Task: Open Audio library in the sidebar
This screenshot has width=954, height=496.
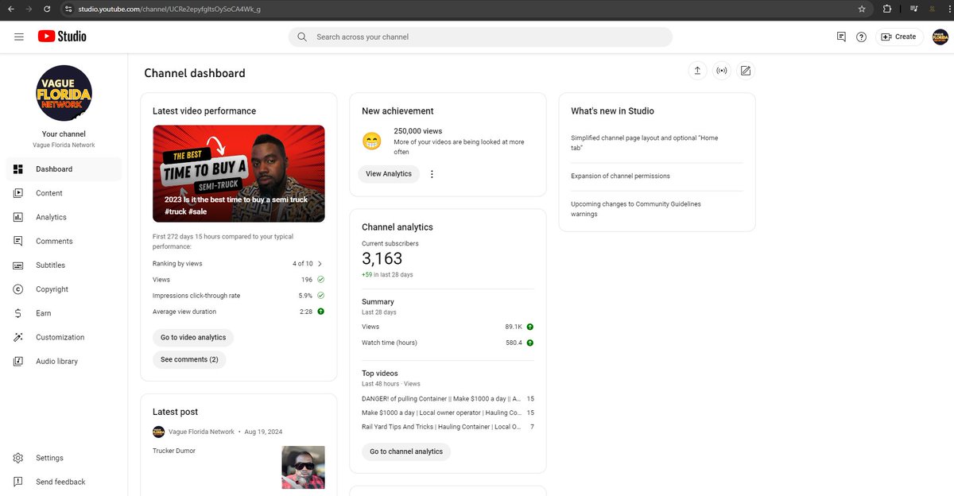Action: click(64, 361)
